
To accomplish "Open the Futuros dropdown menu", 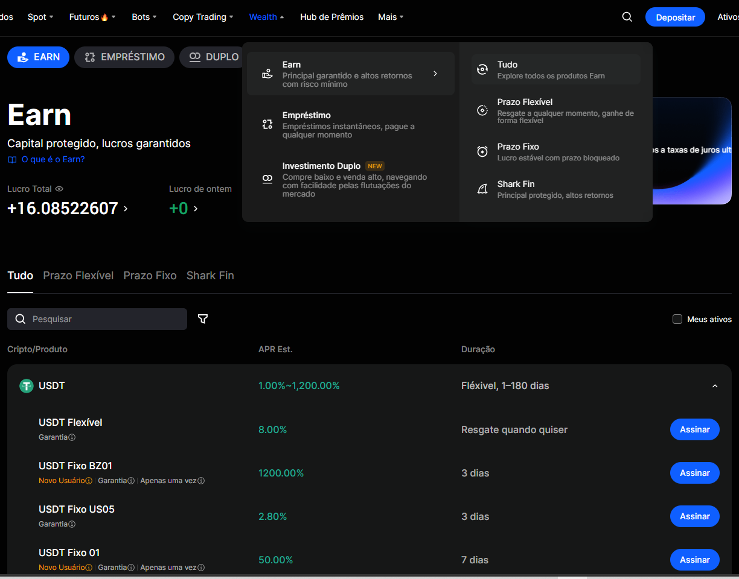I will point(92,17).
